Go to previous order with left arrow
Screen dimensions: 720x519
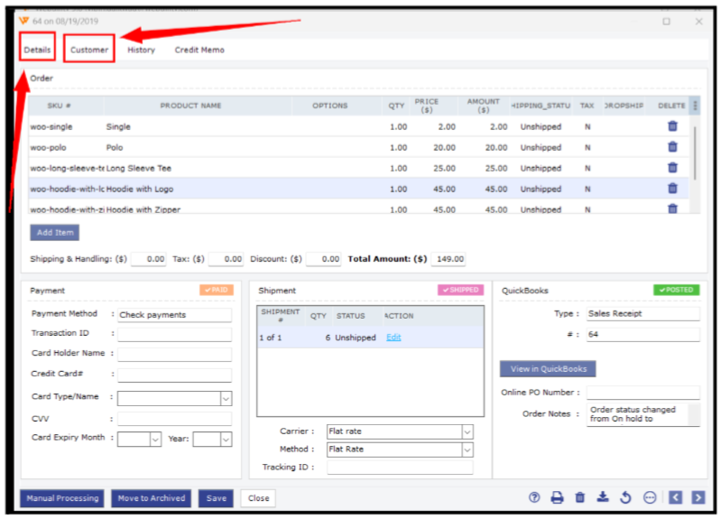(676, 497)
